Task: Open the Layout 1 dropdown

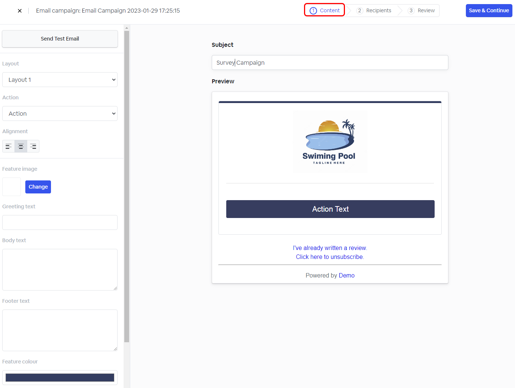Action: [60, 80]
